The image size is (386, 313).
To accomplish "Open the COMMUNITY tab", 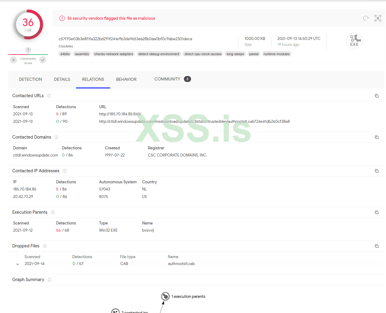I will pos(173,79).
